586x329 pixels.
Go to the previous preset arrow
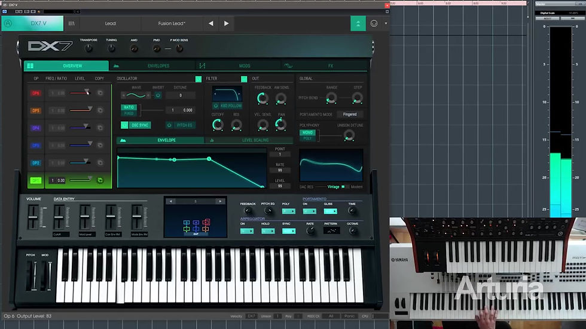pos(210,23)
